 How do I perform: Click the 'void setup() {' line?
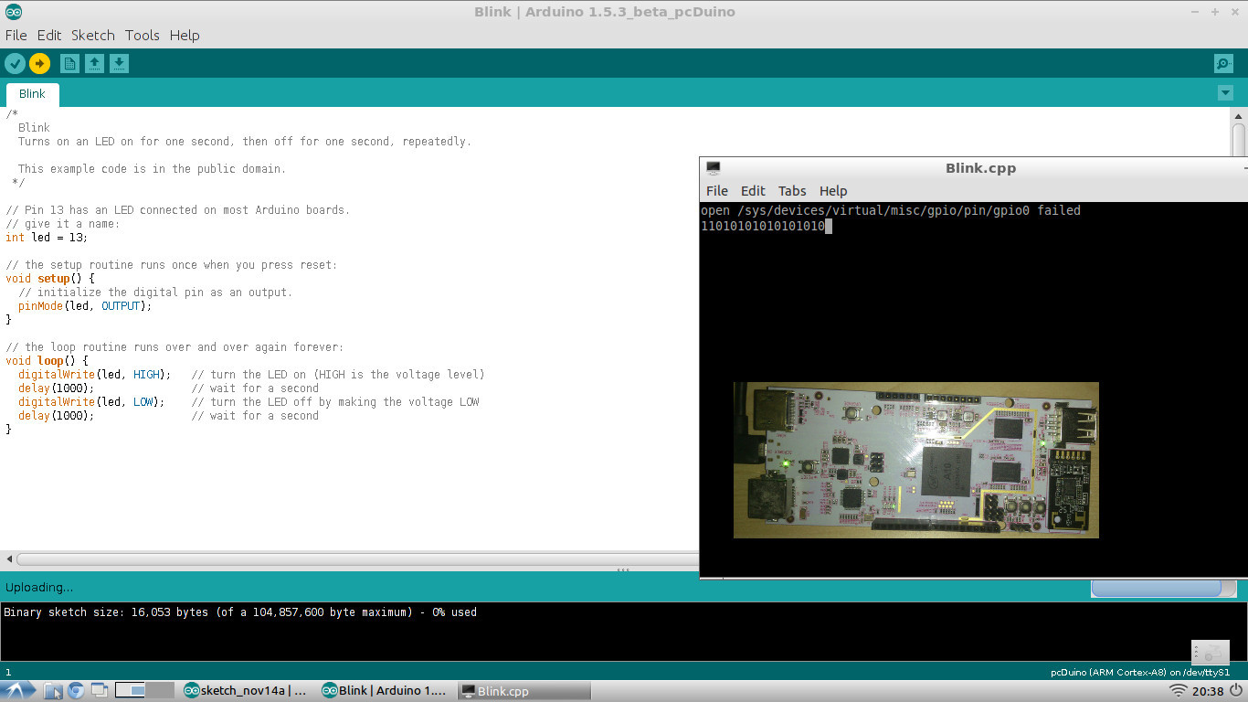pos(50,279)
